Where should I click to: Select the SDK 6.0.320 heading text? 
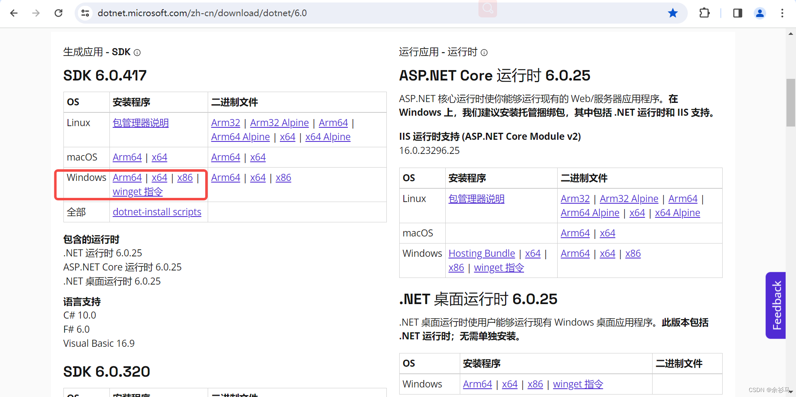(107, 372)
